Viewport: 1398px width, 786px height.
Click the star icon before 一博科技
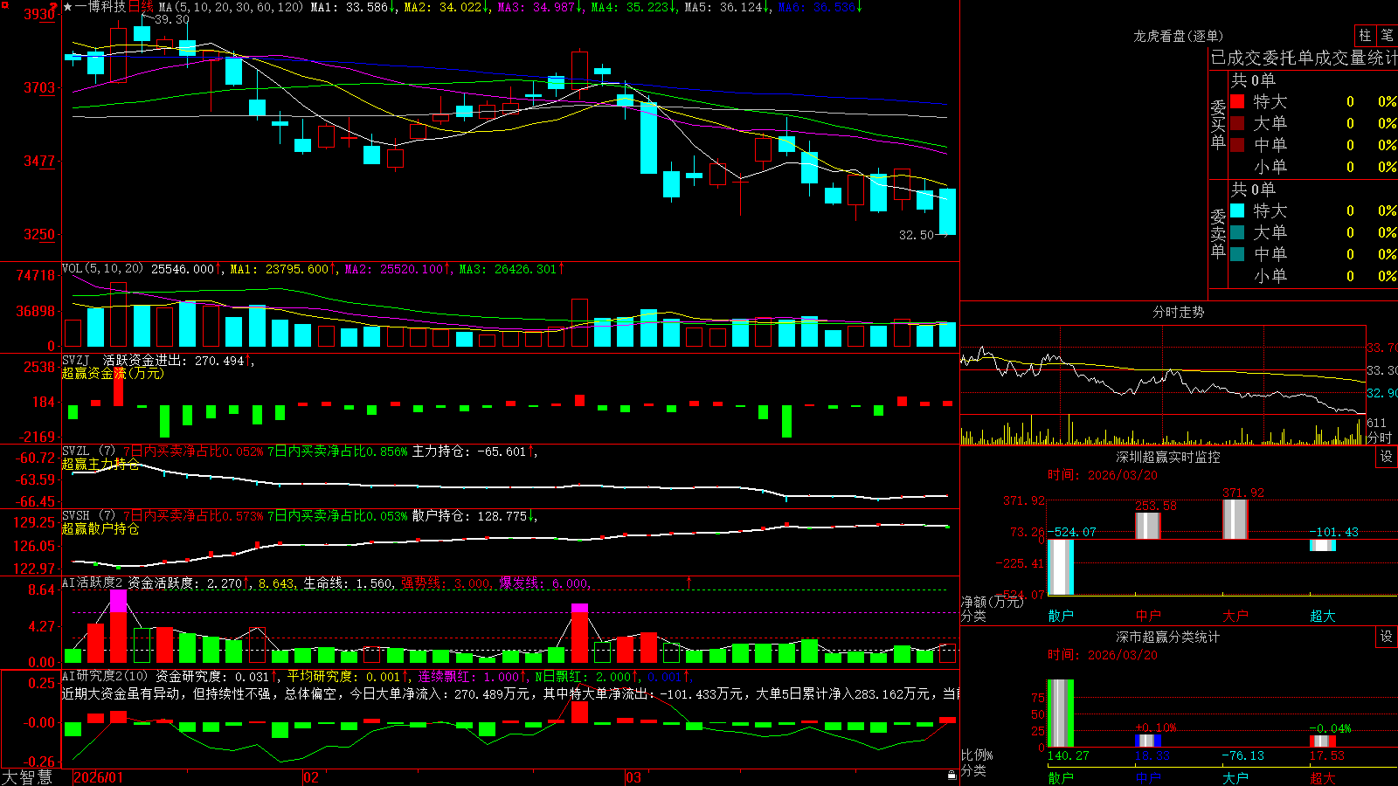[x=67, y=7]
